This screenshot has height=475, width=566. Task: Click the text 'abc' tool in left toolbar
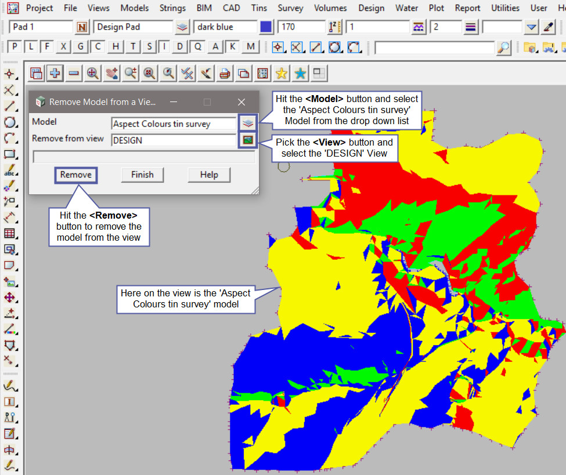pyautogui.click(x=9, y=171)
